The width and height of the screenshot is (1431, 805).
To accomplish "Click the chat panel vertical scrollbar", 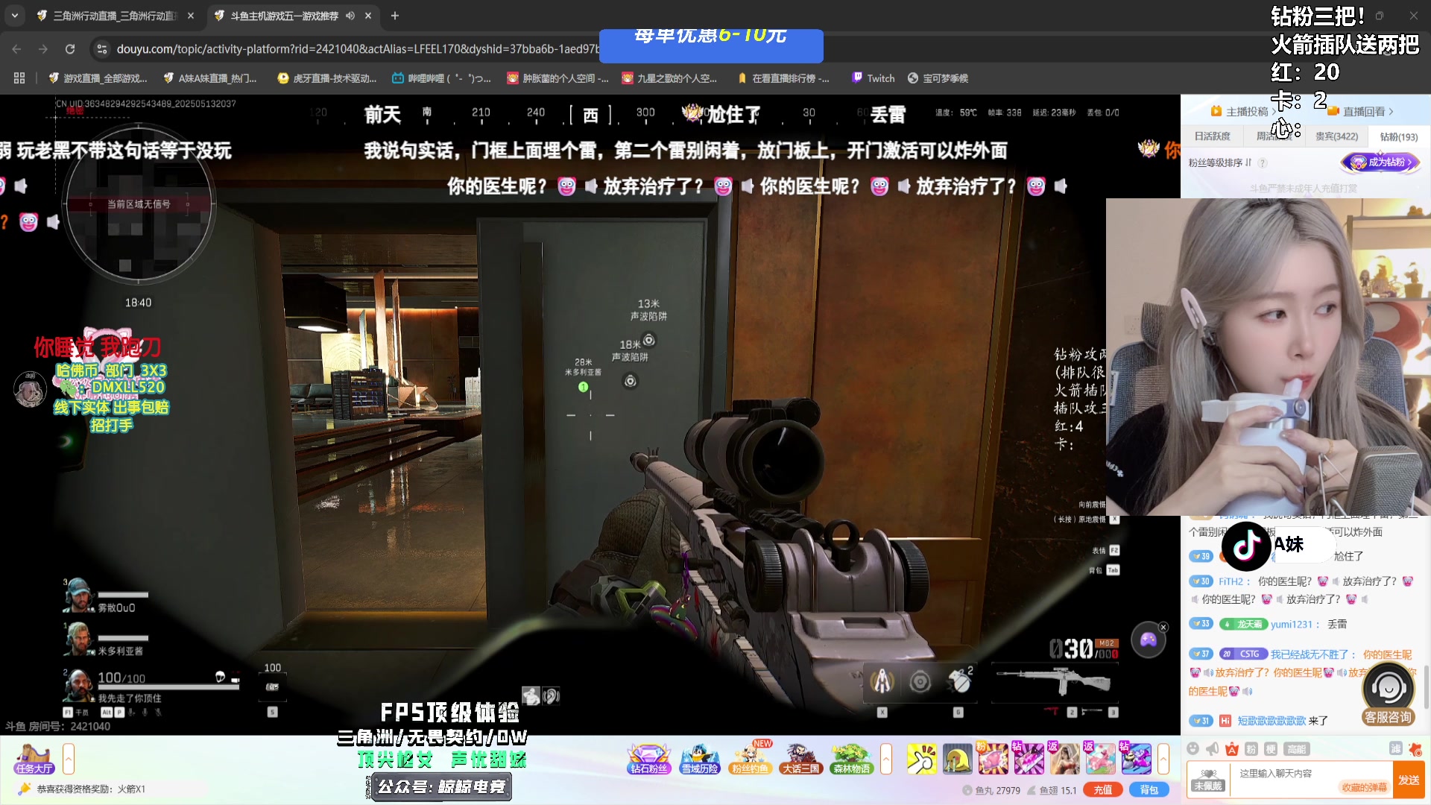I will click(1426, 686).
